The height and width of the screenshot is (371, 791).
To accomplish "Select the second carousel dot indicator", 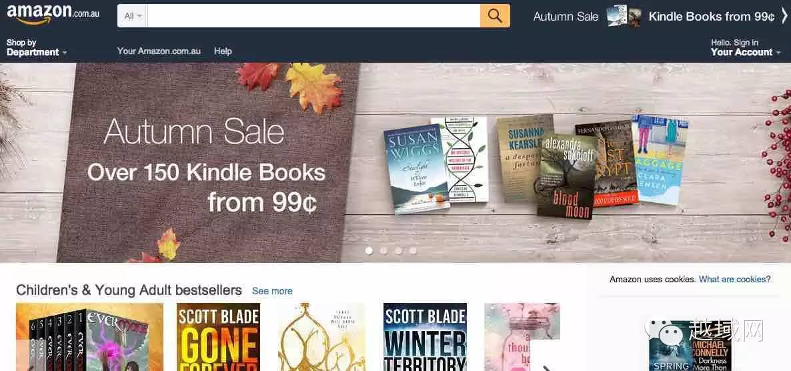I will point(384,250).
